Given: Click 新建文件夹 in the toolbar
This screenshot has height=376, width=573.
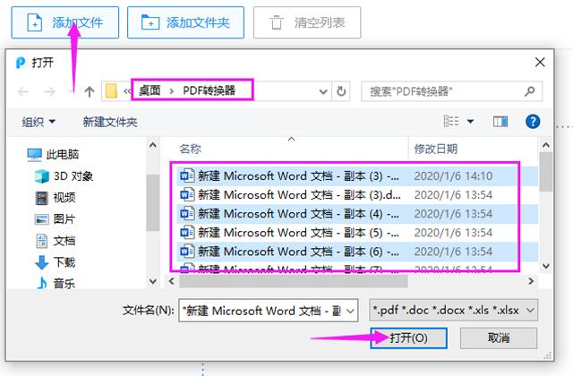Looking at the screenshot, I should 110,122.
